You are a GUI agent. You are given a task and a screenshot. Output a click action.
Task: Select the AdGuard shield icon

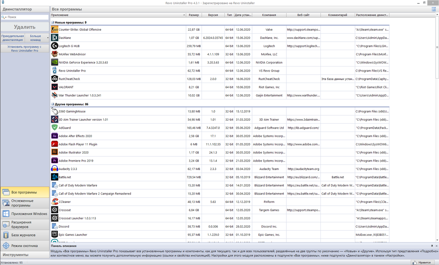tap(55, 128)
